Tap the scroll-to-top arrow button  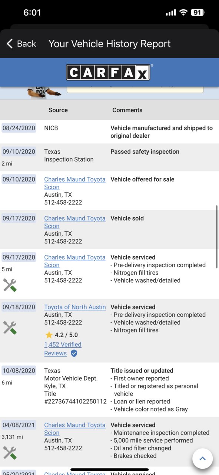click(x=202, y=458)
